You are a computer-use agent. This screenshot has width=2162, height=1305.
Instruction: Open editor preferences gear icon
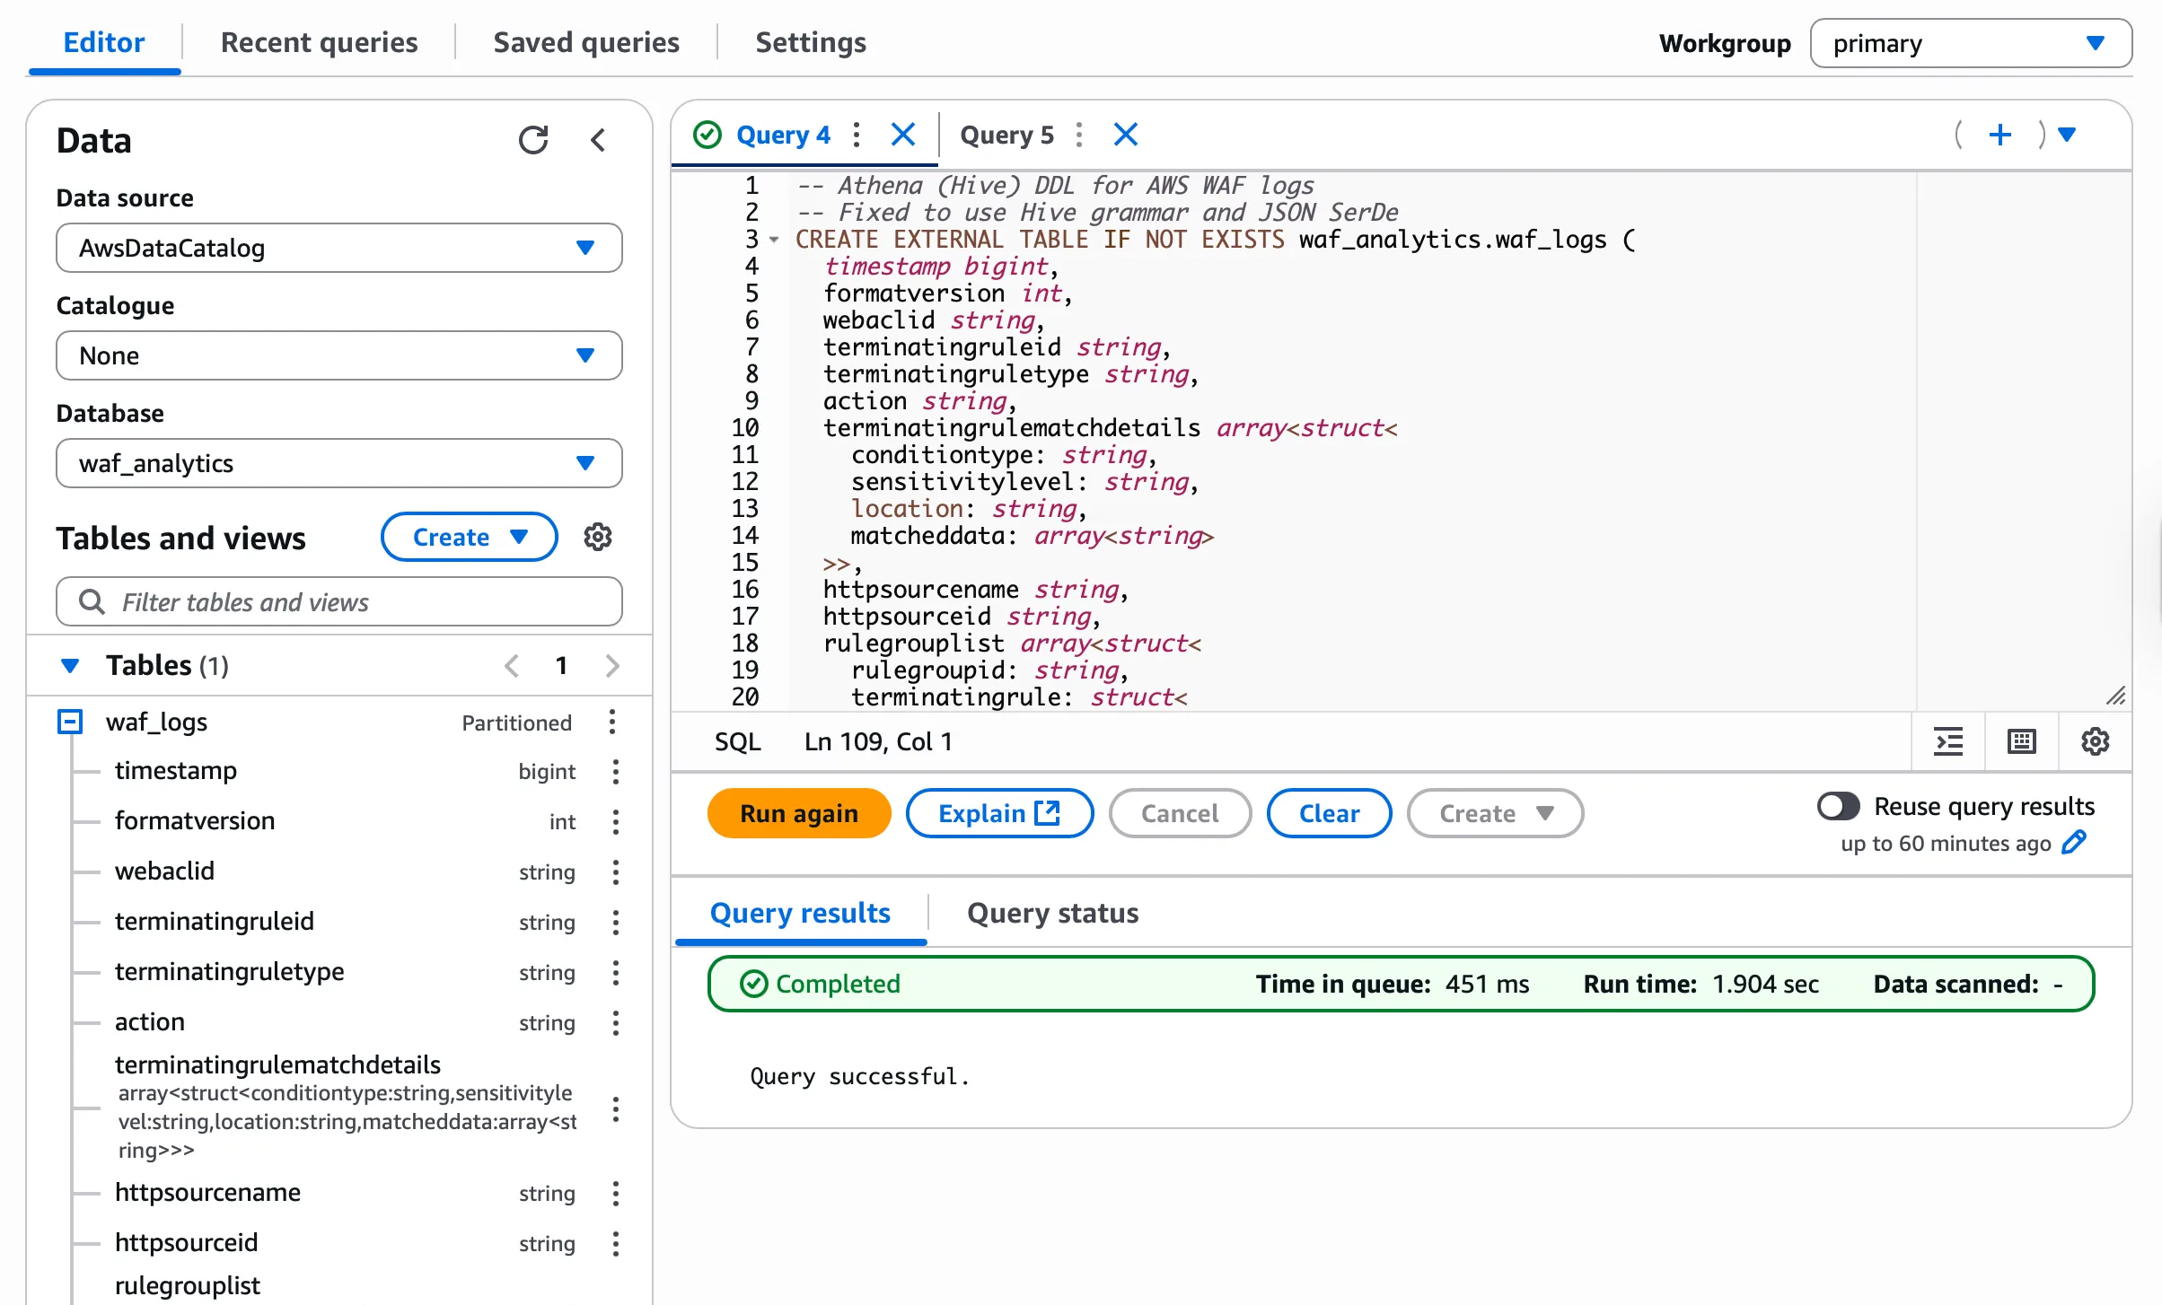[x=2096, y=741]
